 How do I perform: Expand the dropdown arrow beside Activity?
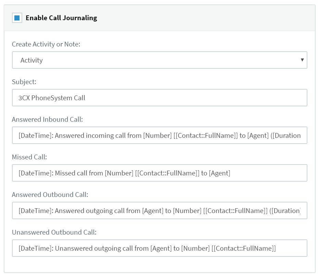click(x=302, y=60)
